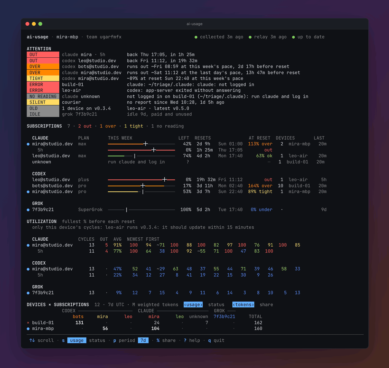
Task: Click 'team ugarfmfx' in the header
Action: [104, 37]
